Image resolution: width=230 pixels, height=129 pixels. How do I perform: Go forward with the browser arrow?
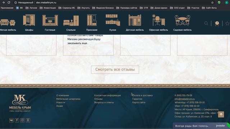(x=3, y=3)
